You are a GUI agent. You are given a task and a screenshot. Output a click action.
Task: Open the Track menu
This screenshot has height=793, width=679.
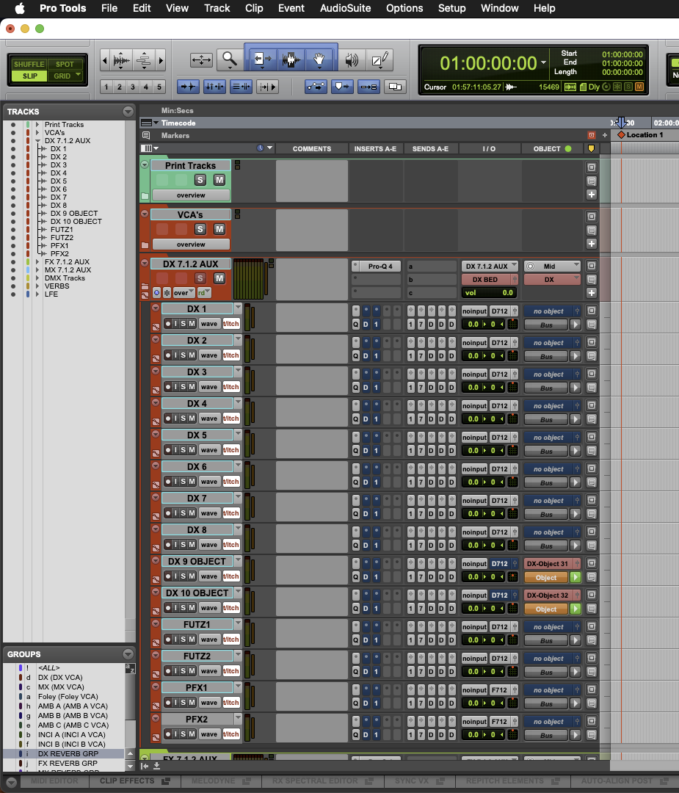pyautogui.click(x=217, y=8)
